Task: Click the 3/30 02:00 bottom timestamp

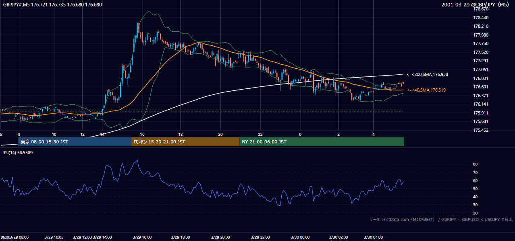Action: 338,237
